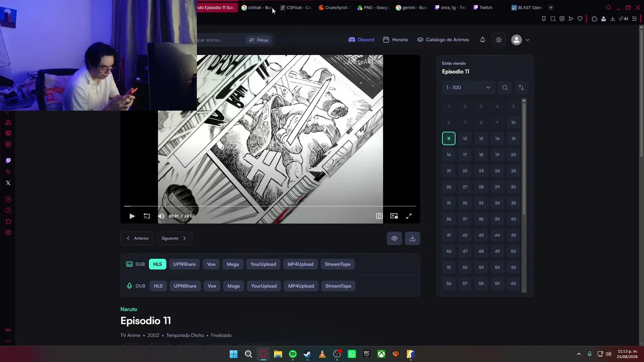The image size is (644, 362).
Task: Open Catalogo de Animes
Action: coord(443,40)
